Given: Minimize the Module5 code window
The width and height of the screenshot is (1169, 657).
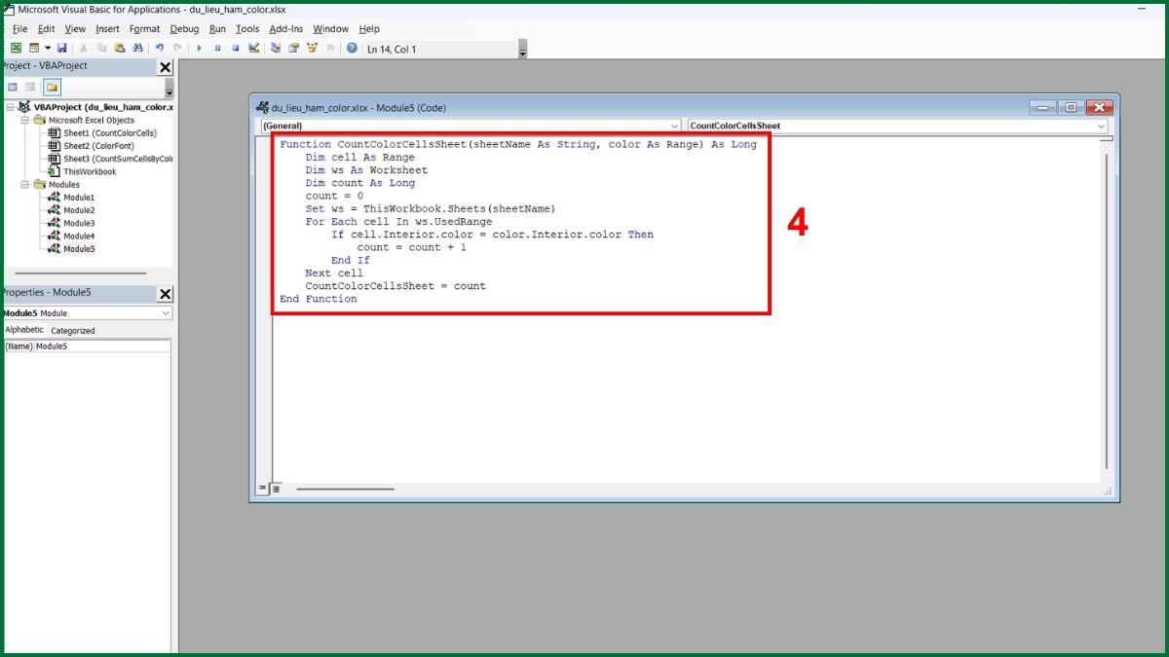Looking at the screenshot, I should [1043, 108].
